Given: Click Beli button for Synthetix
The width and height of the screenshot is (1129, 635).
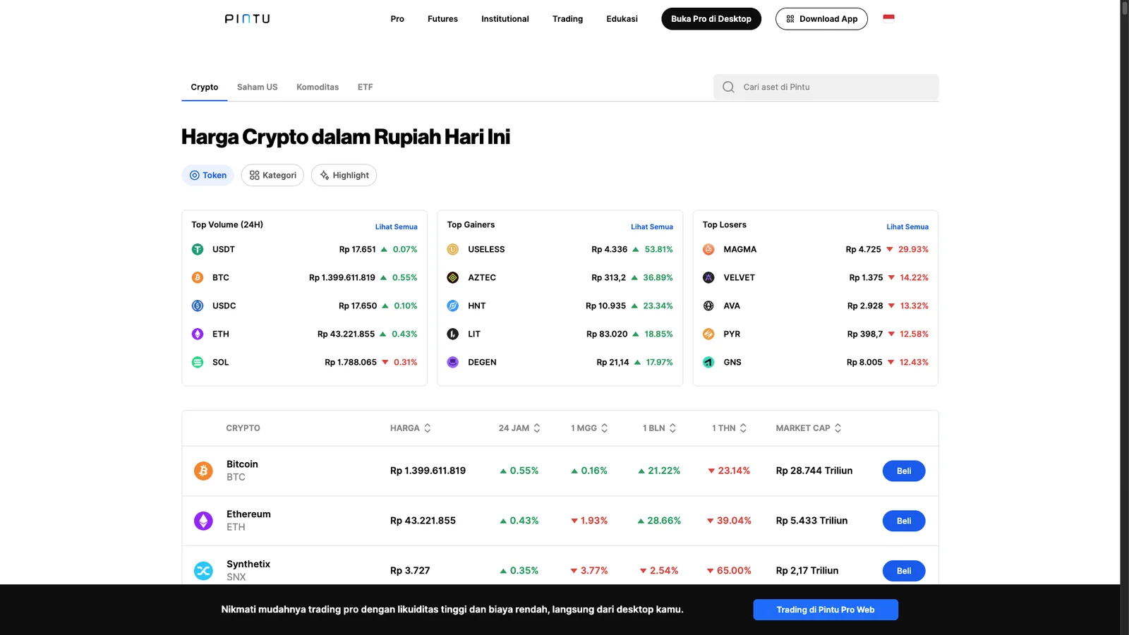Looking at the screenshot, I should point(904,571).
